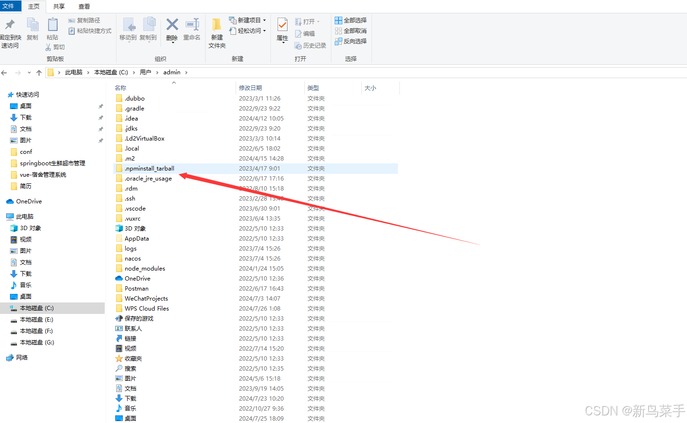
Task: Switch to the 查看 ribbon tab
Action: 84,6
